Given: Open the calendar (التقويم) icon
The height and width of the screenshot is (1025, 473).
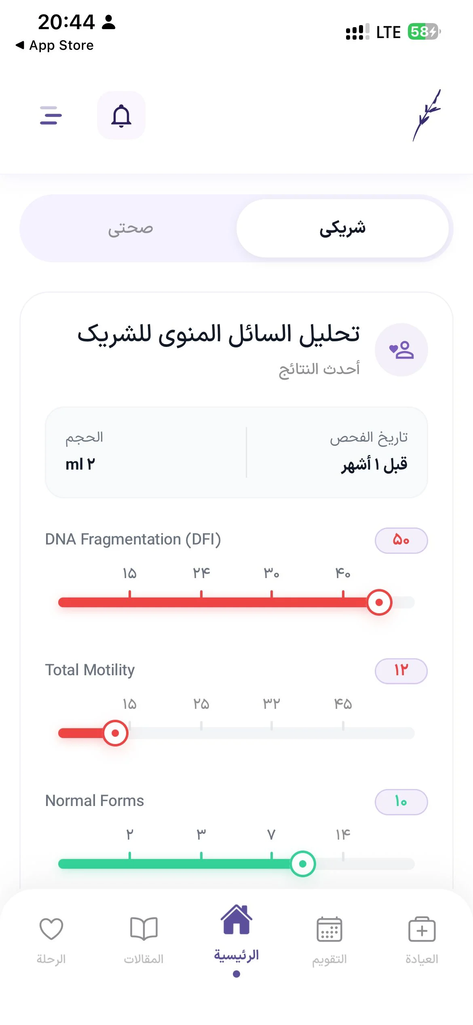Looking at the screenshot, I should click(329, 929).
